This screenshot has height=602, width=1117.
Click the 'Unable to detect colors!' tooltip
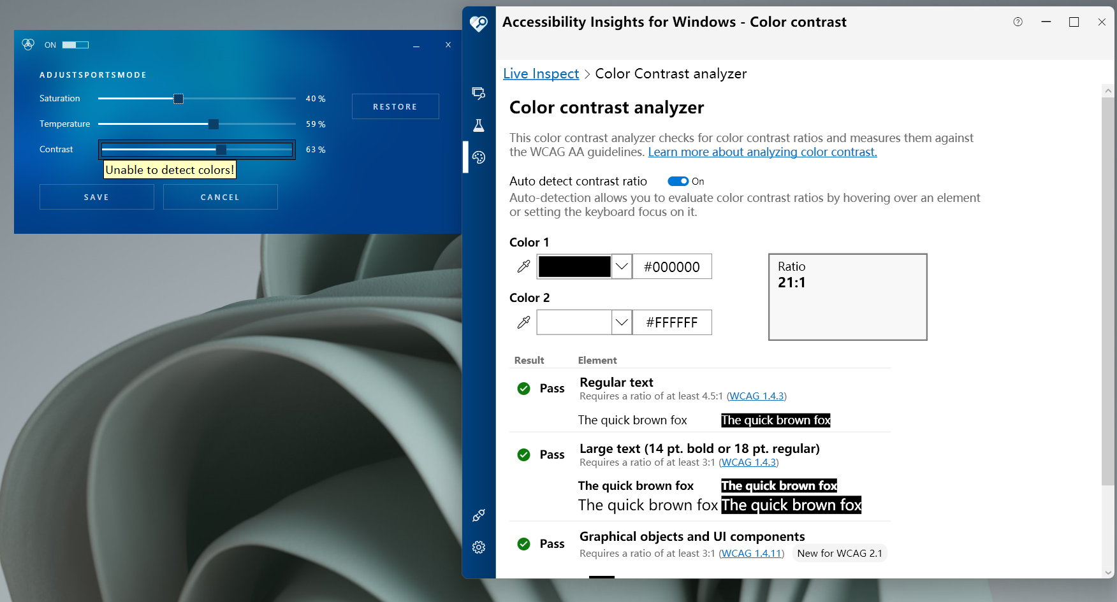tap(170, 170)
